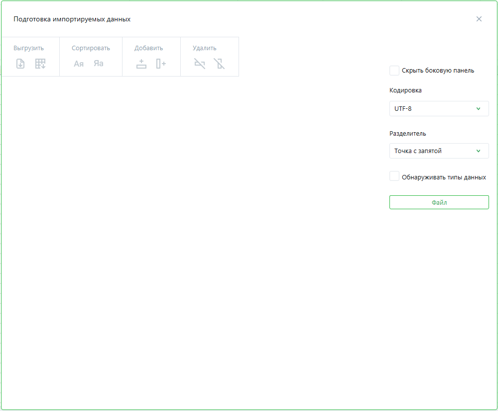Click the export-to-file icon under Выгрузить

click(20, 64)
